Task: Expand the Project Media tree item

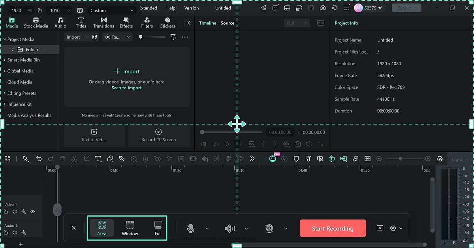Action: (4, 39)
